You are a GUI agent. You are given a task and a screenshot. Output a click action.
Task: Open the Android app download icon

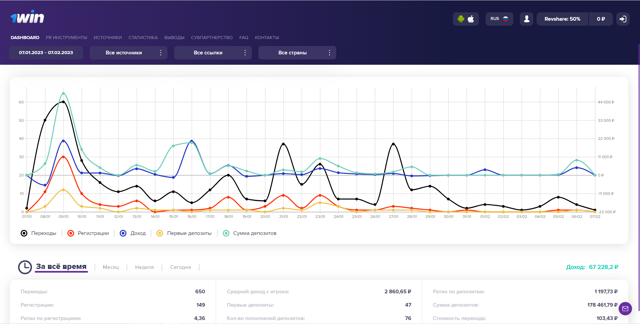461,19
